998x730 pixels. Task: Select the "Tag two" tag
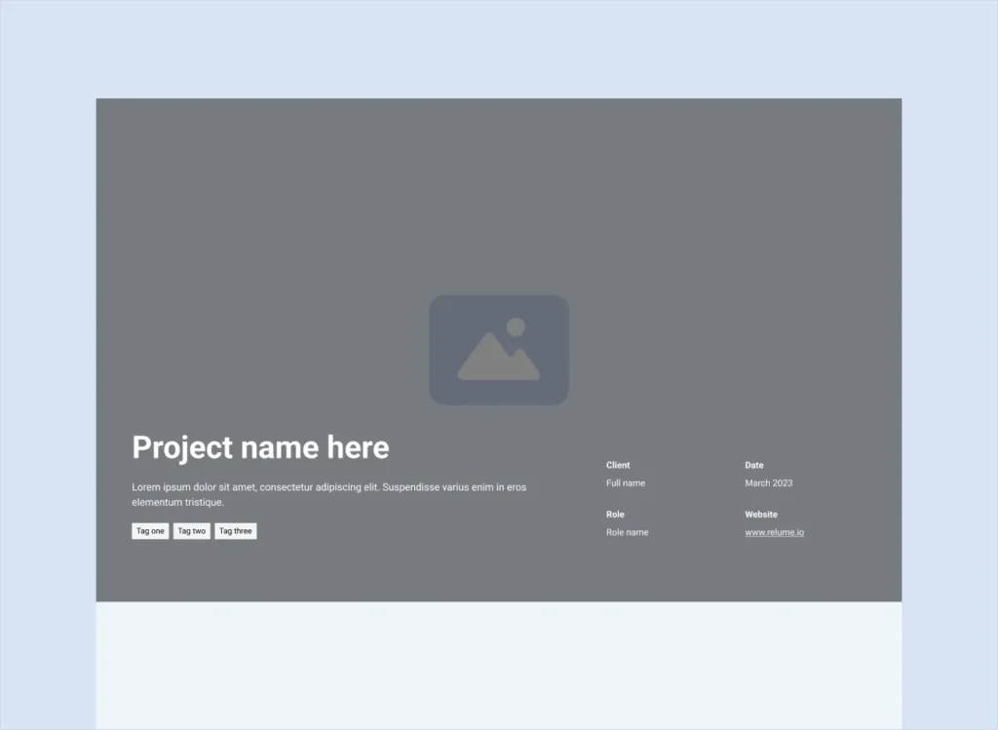pos(192,531)
